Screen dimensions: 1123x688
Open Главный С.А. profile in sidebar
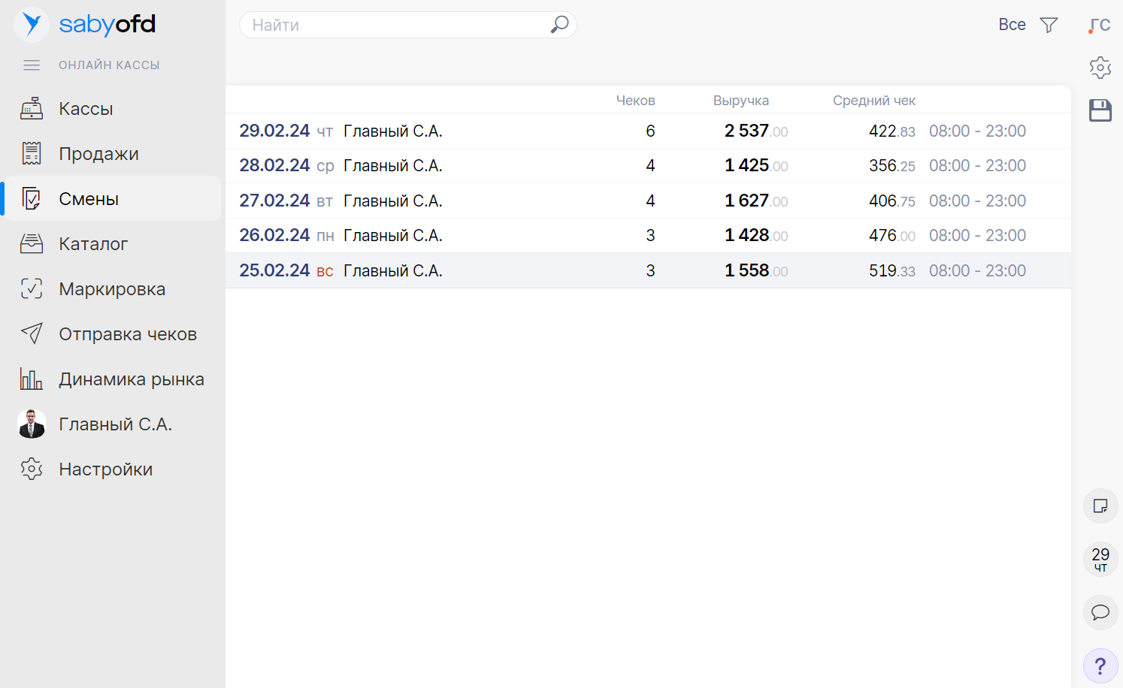point(115,424)
